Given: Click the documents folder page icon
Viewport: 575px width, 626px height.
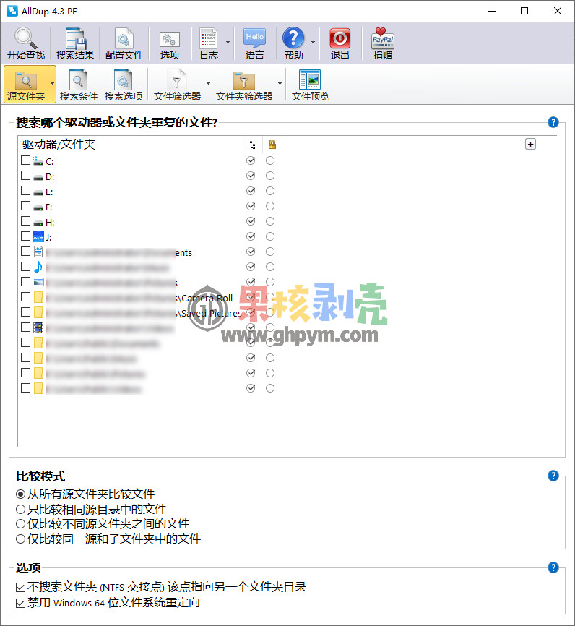Looking at the screenshot, I should 38,252.
